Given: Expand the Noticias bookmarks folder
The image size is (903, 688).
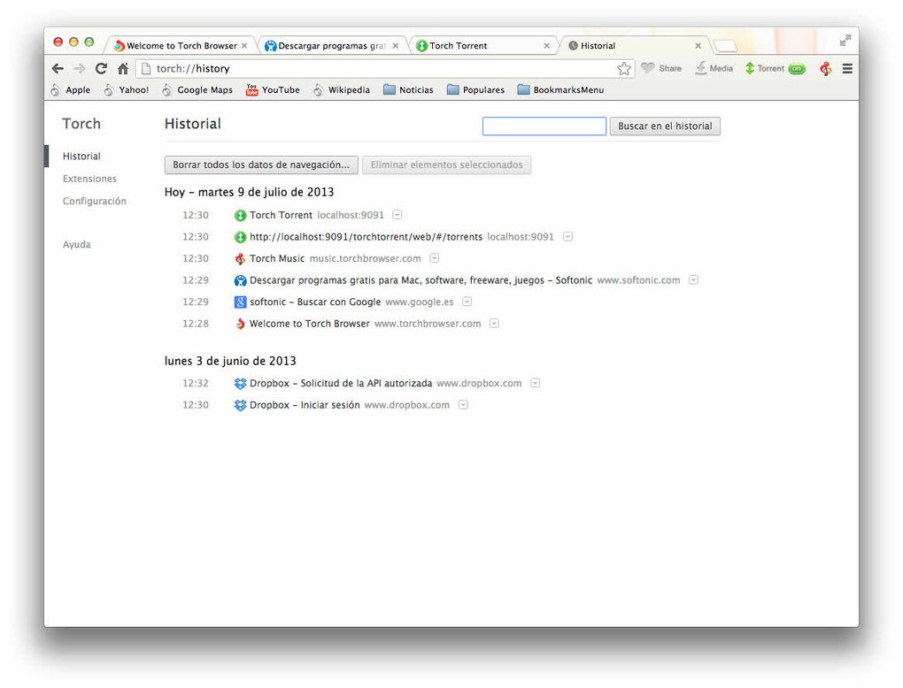Looking at the screenshot, I should pyautogui.click(x=408, y=89).
